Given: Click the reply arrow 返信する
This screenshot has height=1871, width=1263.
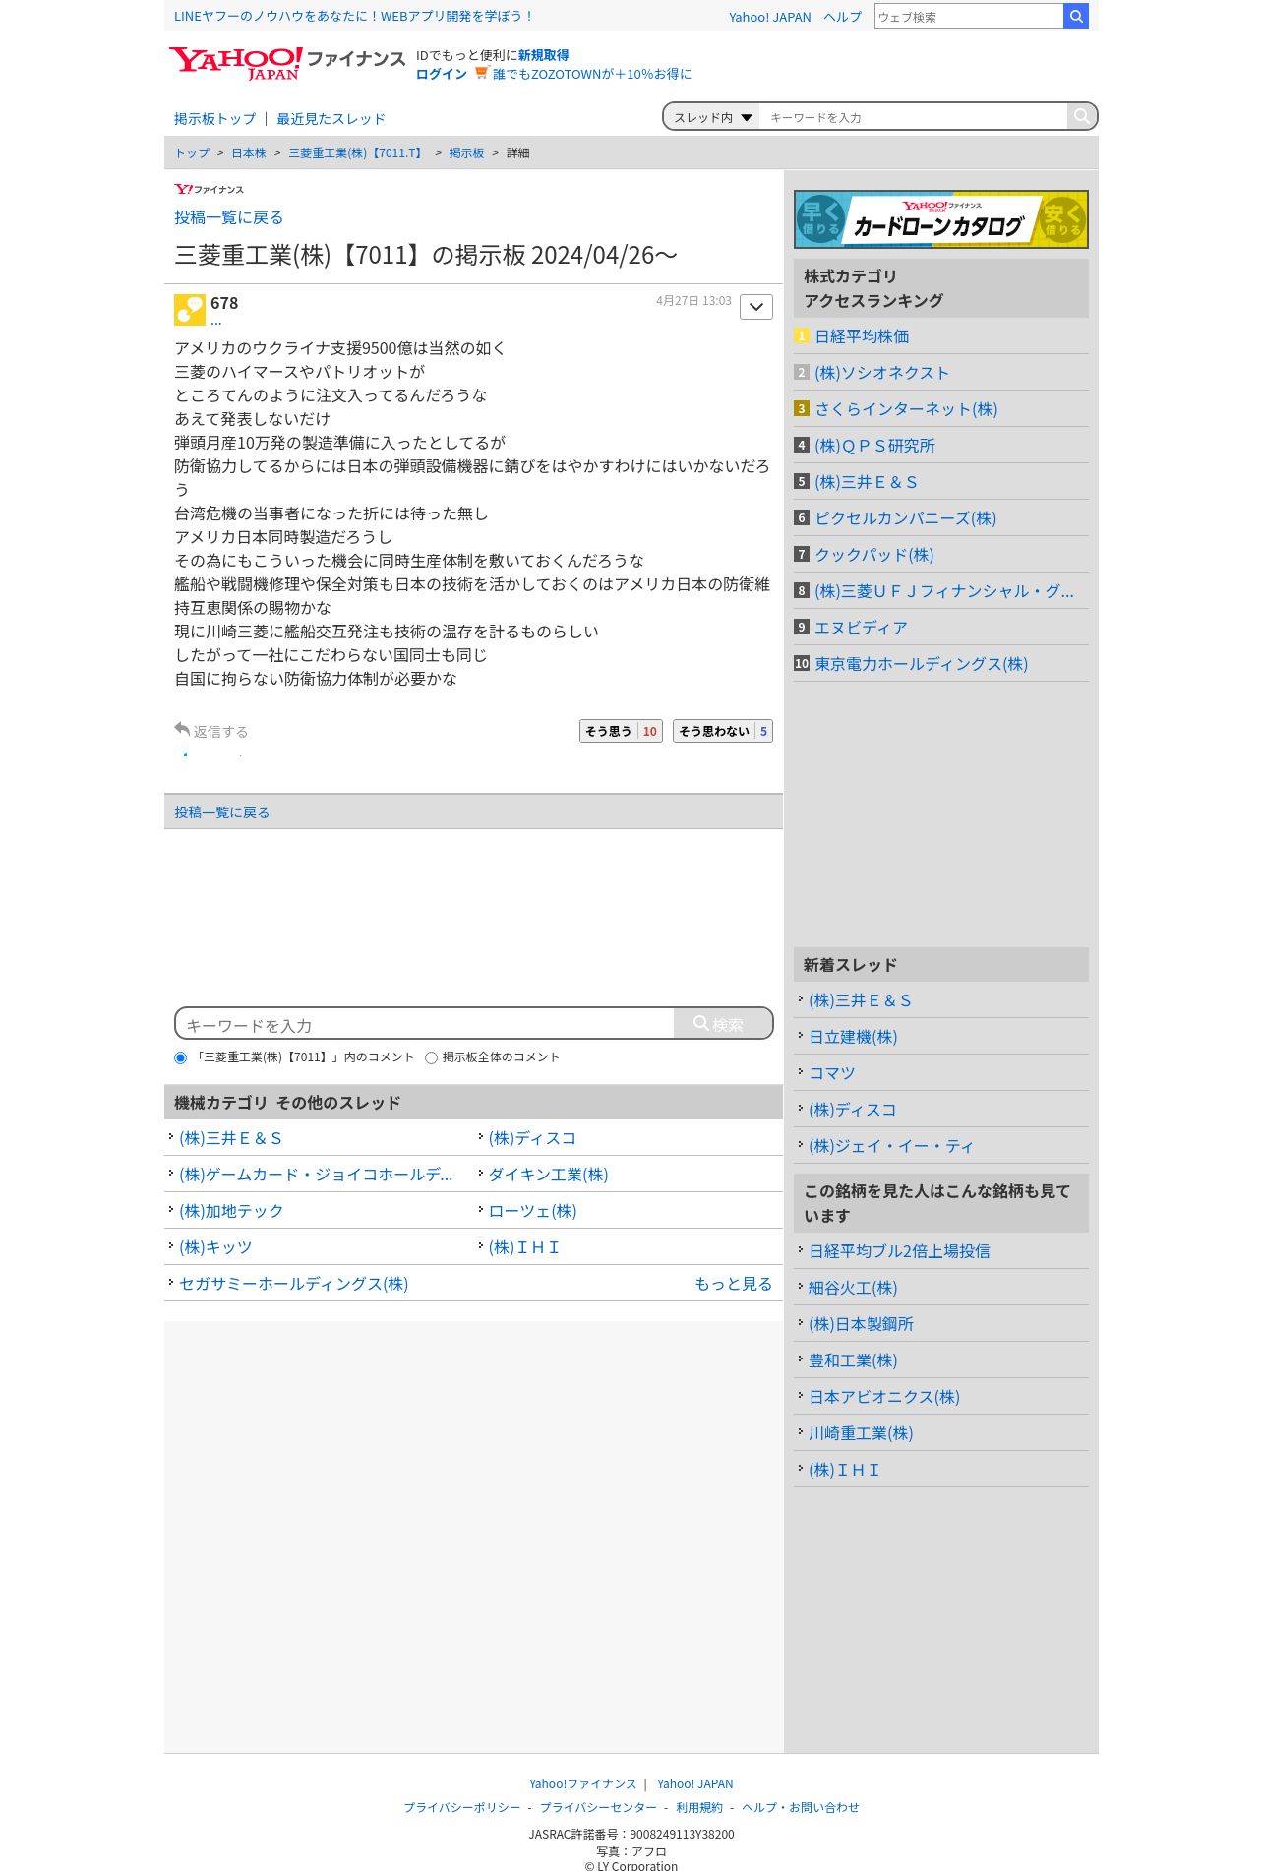Looking at the screenshot, I should (211, 731).
